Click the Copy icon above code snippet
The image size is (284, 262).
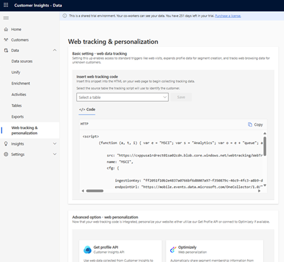coord(250,124)
